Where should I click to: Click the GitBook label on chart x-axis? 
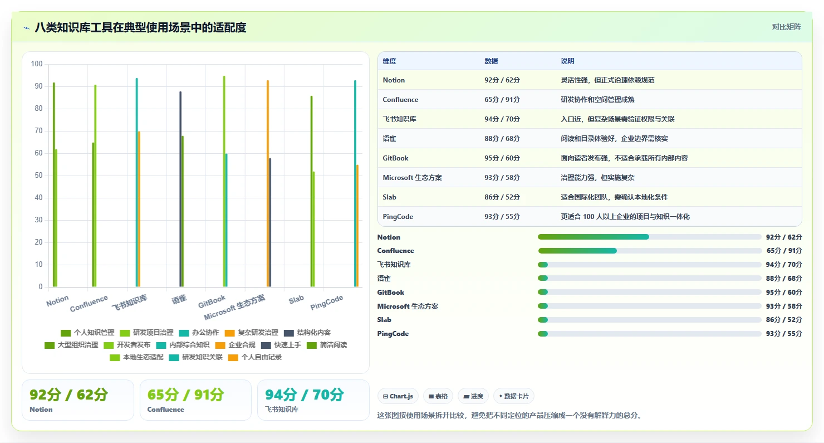tap(212, 301)
